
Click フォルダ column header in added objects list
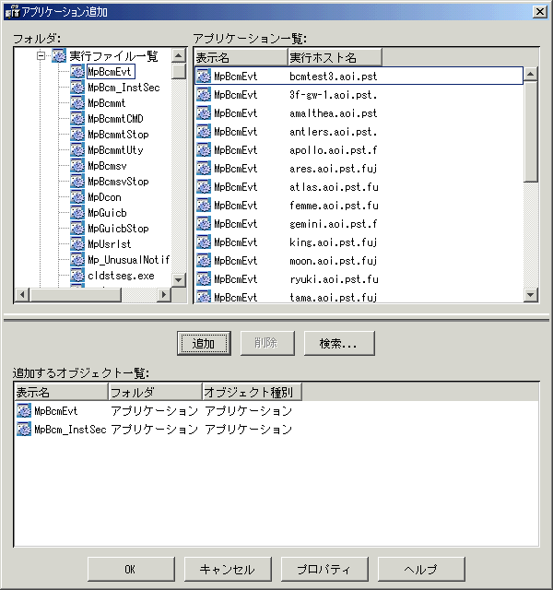pos(155,393)
